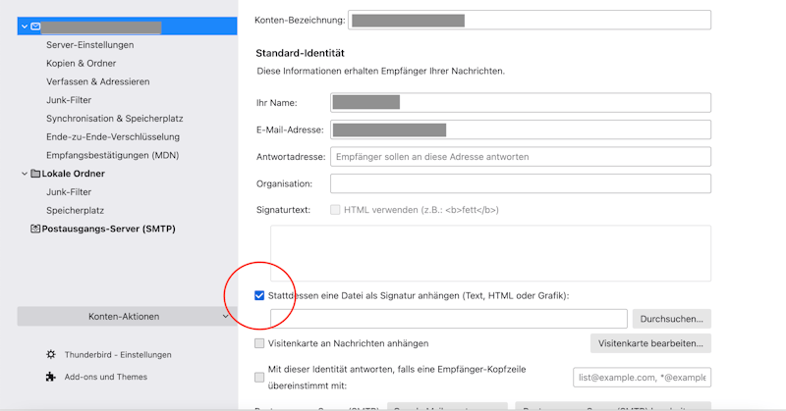Image resolution: width=786 pixels, height=411 pixels.
Task: Open Speicherplatz under Lokale Ordner
Action: click(x=76, y=211)
